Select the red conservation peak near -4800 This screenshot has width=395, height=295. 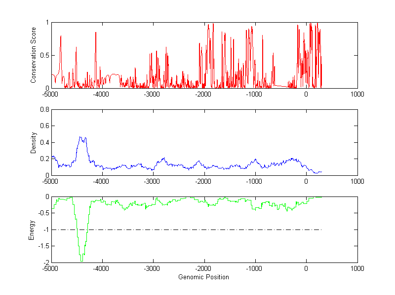61,36
